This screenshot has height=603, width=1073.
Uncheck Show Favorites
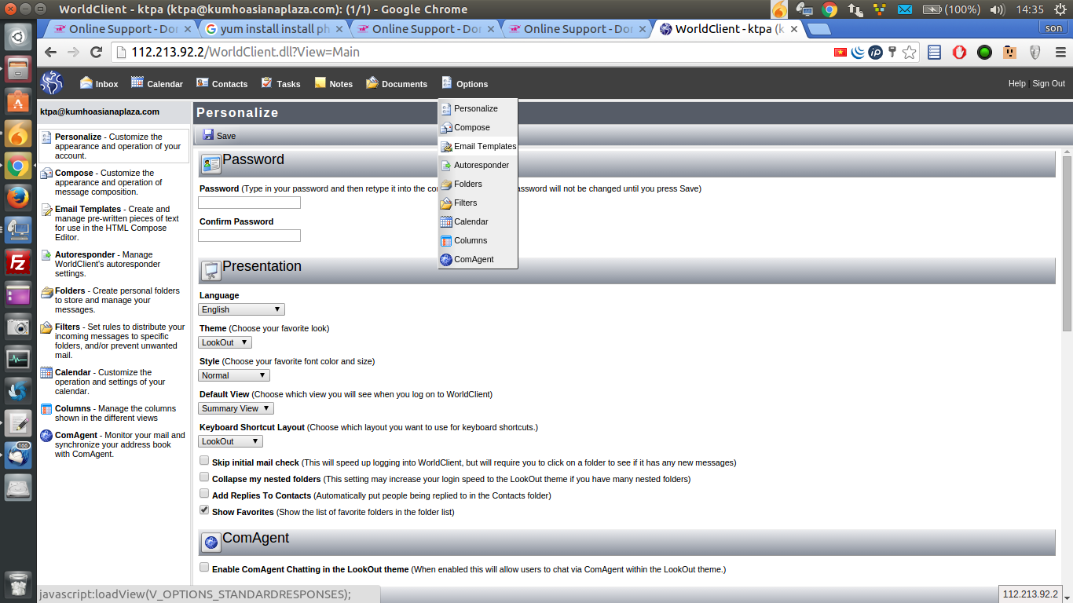click(204, 510)
